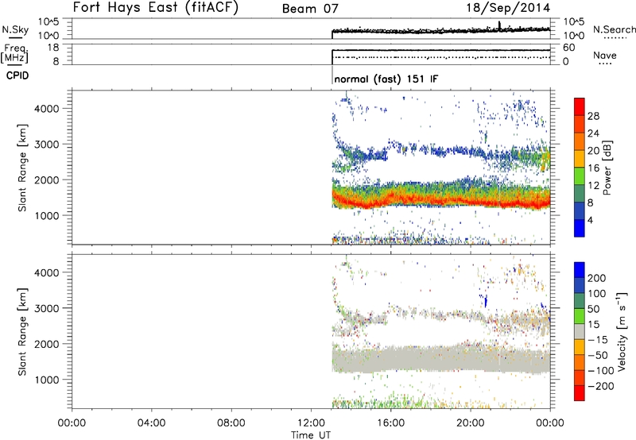Pick the light green power colorbar segment

pyautogui.click(x=580, y=176)
